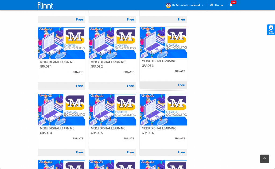275x169 pixels.
Task: Click the Meru International profile avatar
Action: (x=168, y=5)
